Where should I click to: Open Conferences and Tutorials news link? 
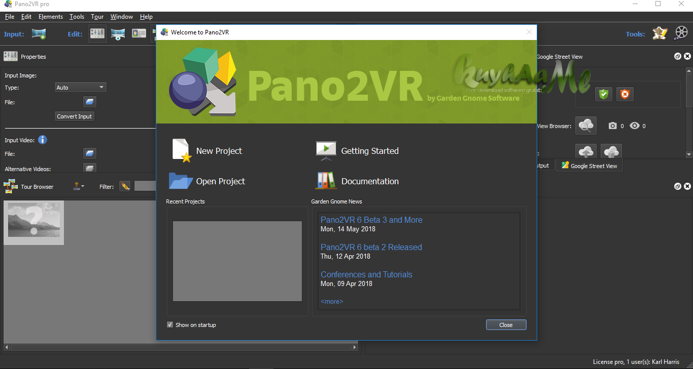coord(366,274)
